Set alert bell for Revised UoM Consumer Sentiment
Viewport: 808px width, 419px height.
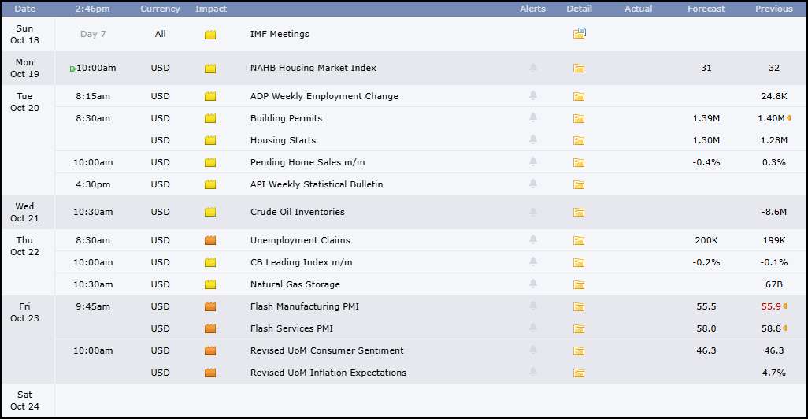pos(533,350)
